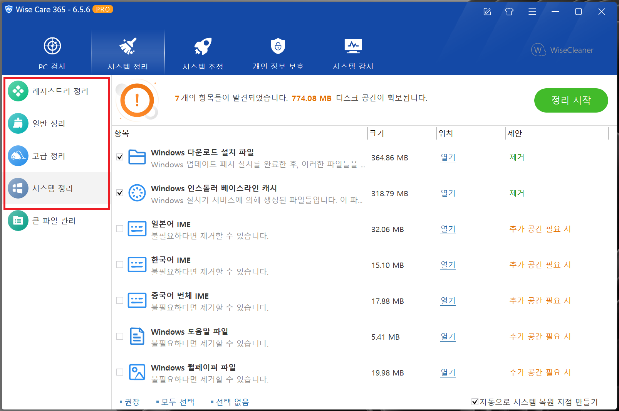Image resolution: width=619 pixels, height=411 pixels.
Task: Check the Windows 월페이퍼 파일 checkbox
Action: pos(120,372)
